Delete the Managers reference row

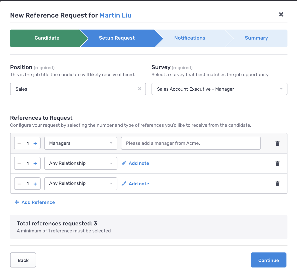(x=277, y=143)
